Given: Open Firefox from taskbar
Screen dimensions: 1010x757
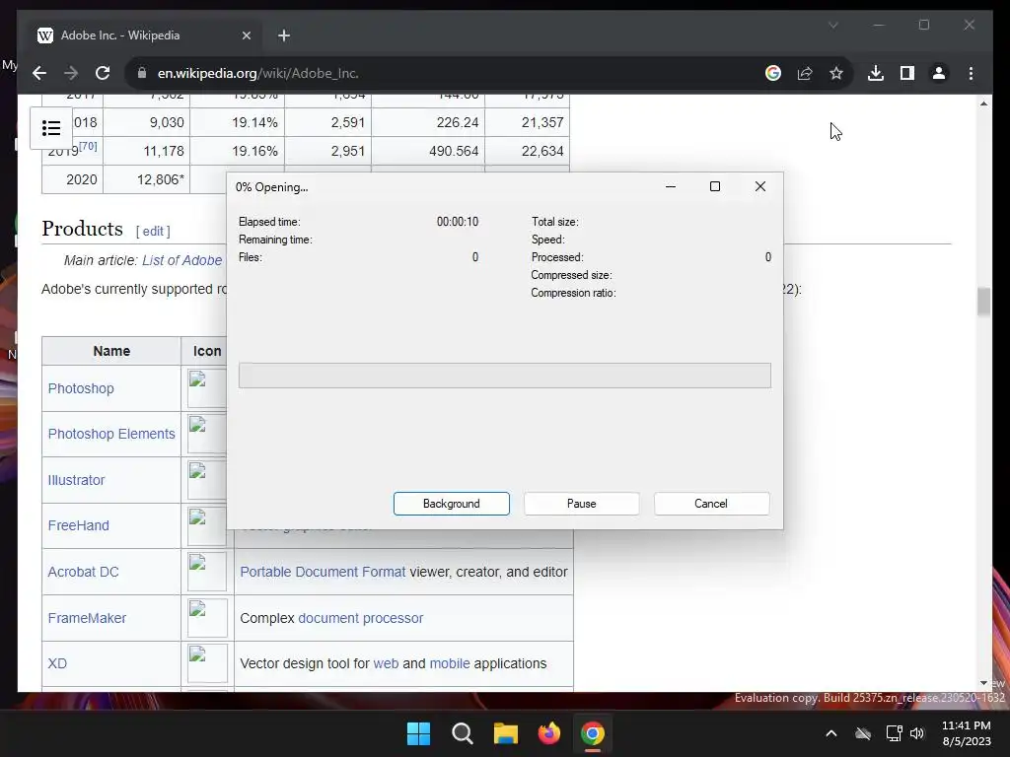Looking at the screenshot, I should coord(548,733).
